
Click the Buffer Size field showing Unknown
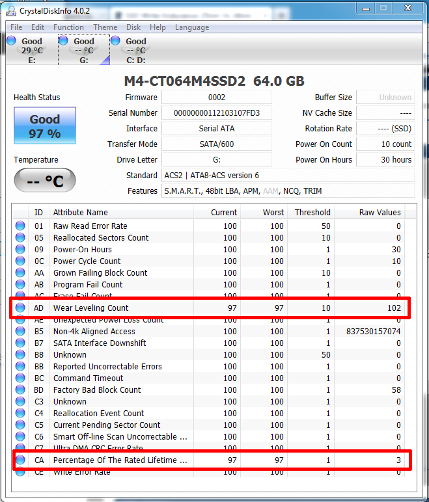click(385, 97)
